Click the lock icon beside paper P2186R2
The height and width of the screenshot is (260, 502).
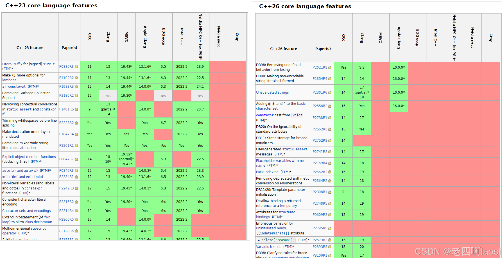tap(76, 96)
